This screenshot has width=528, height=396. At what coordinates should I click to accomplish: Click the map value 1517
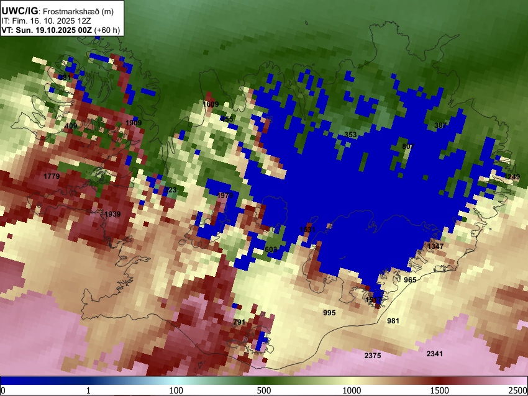click(x=373, y=299)
